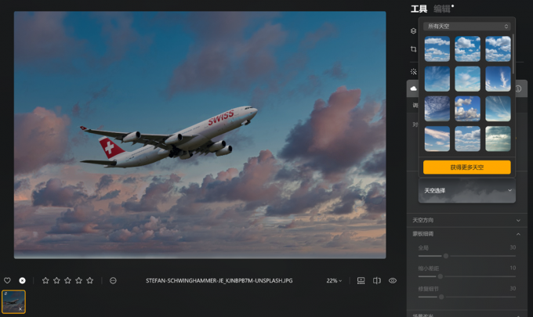Choose the greenish overcast sky thumbnail

[498, 139]
